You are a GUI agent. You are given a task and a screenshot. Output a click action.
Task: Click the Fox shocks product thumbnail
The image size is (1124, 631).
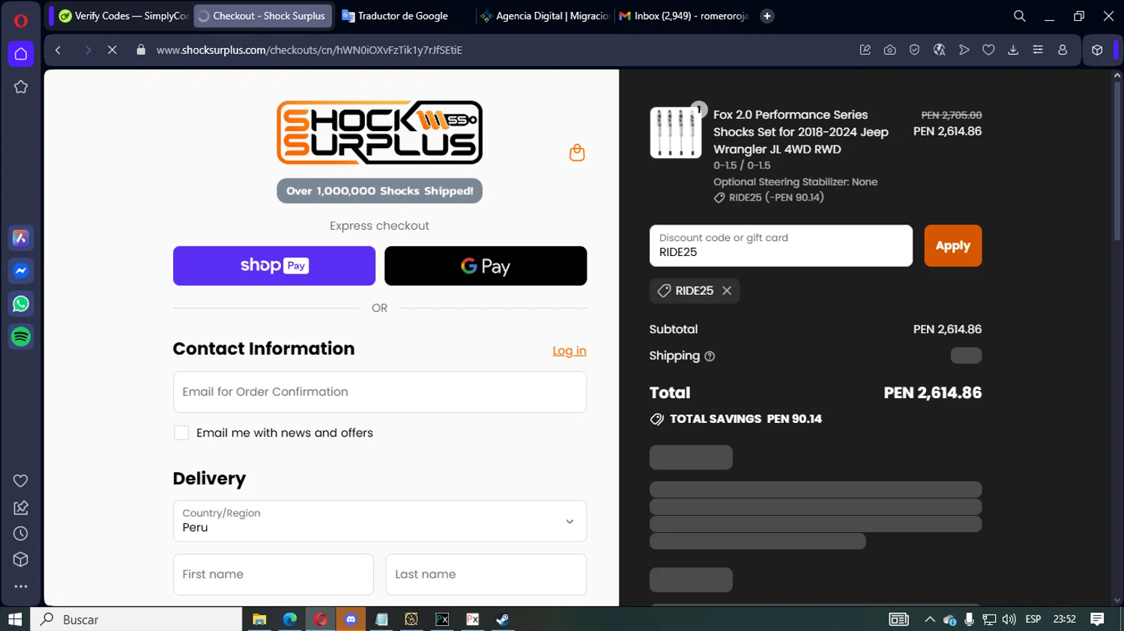click(x=675, y=132)
